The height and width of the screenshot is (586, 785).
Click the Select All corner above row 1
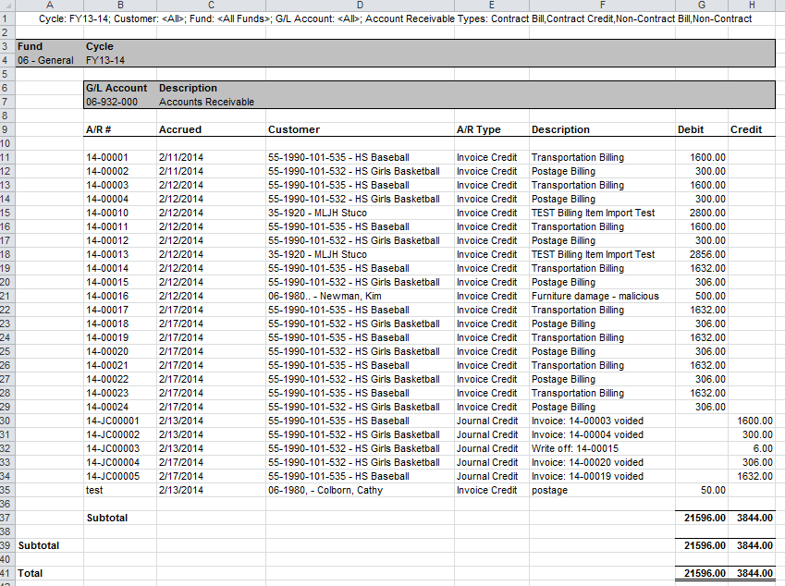[9, 7]
